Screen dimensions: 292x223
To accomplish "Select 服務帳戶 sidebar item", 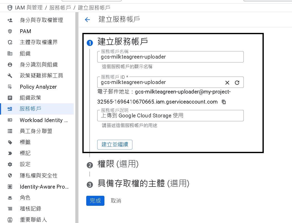I will pyautogui.click(x=37, y=109).
